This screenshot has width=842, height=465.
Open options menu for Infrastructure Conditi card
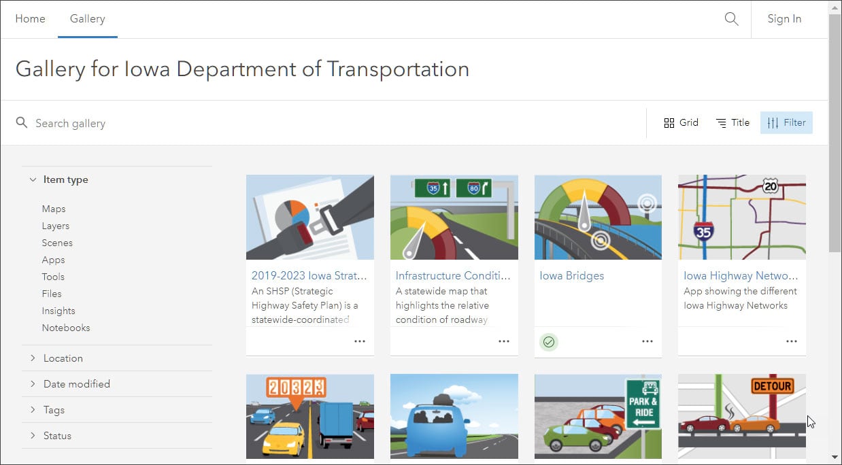click(x=504, y=341)
